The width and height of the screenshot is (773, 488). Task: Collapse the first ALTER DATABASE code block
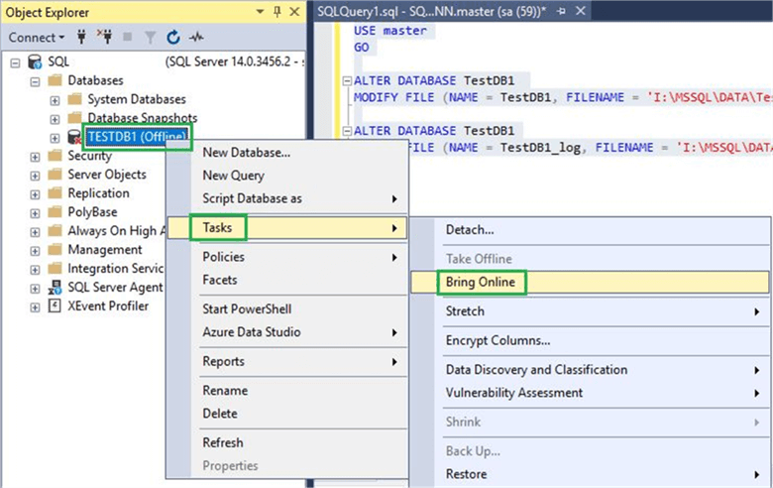pyautogui.click(x=345, y=81)
